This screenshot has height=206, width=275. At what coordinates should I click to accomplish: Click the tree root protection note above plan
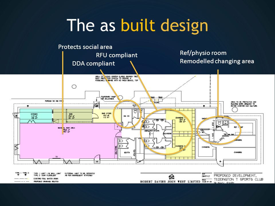tap(117, 78)
